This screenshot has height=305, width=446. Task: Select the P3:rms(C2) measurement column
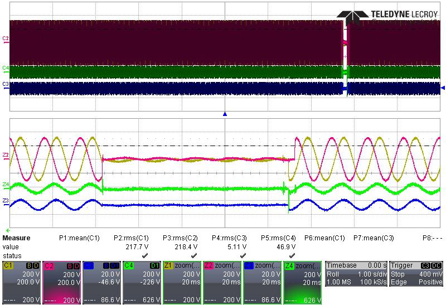[x=181, y=238]
